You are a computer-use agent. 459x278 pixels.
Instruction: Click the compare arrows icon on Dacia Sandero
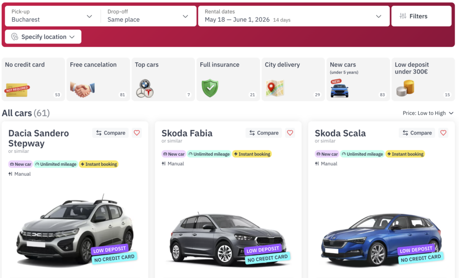point(99,133)
